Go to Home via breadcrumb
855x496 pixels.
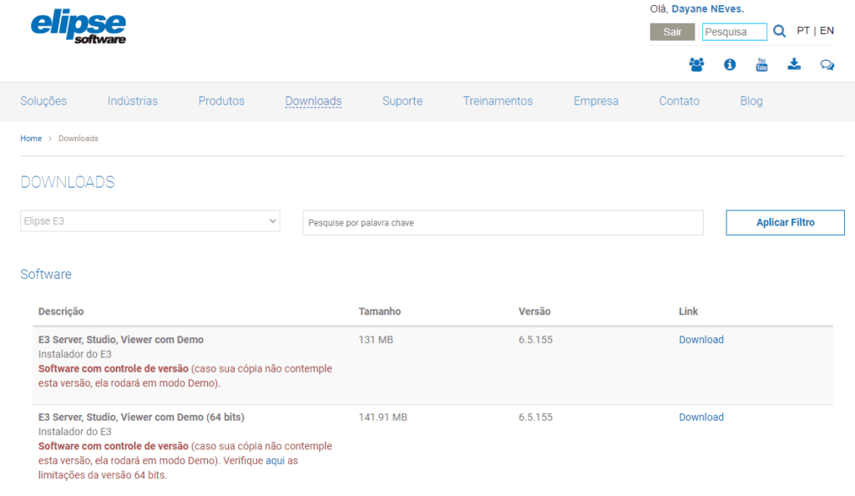pos(31,139)
